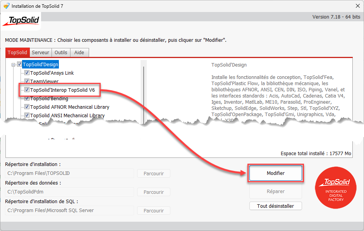Viewport: 364px width, 231px height.
Task: Uncheck TopSolid'Ansys Link checkbox
Action: tap(27, 73)
